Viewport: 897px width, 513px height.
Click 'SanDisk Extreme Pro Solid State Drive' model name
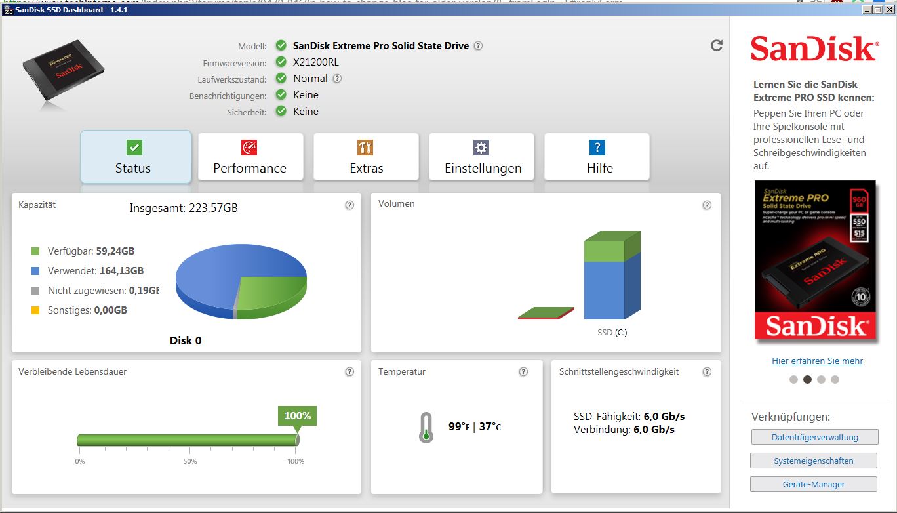(381, 46)
